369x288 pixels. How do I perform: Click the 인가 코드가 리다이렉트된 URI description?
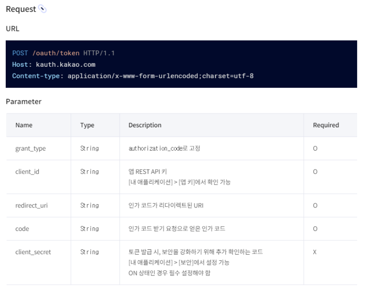(x=166, y=206)
